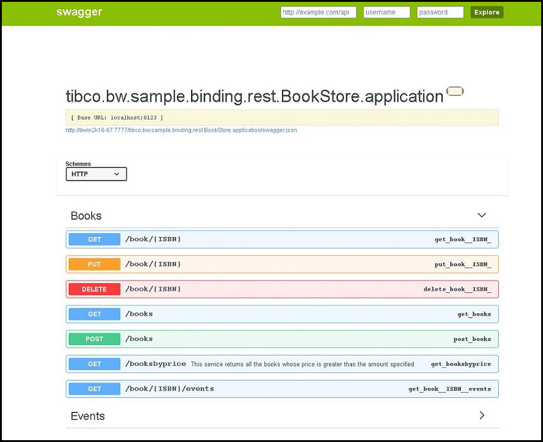This screenshot has width=543, height=442.
Task: Click the post_books operation ID label
Action: [x=472, y=339]
